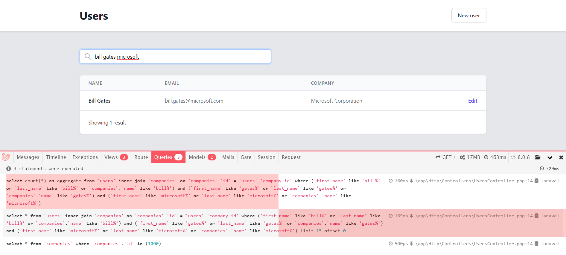The width and height of the screenshot is (566, 255).
Task: Click the select count(*) aggregate query
Action: coord(194,192)
